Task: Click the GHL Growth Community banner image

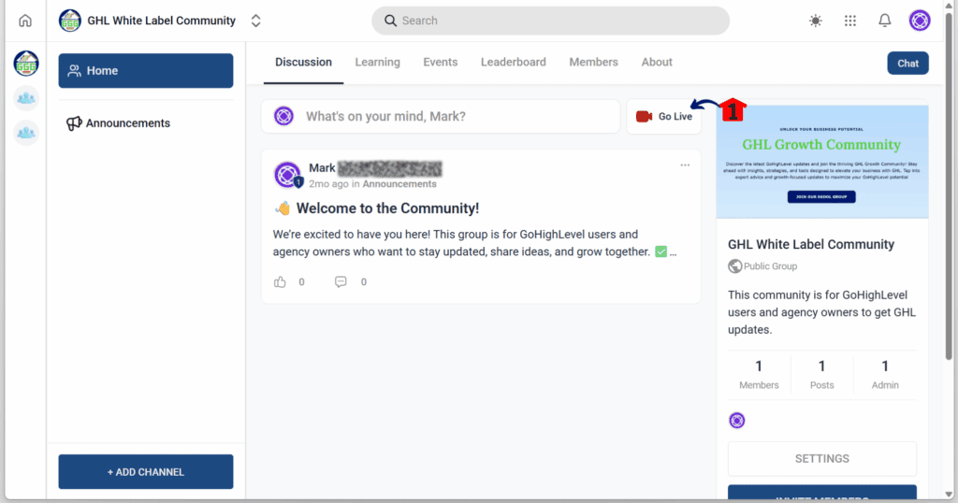Action: [821, 161]
